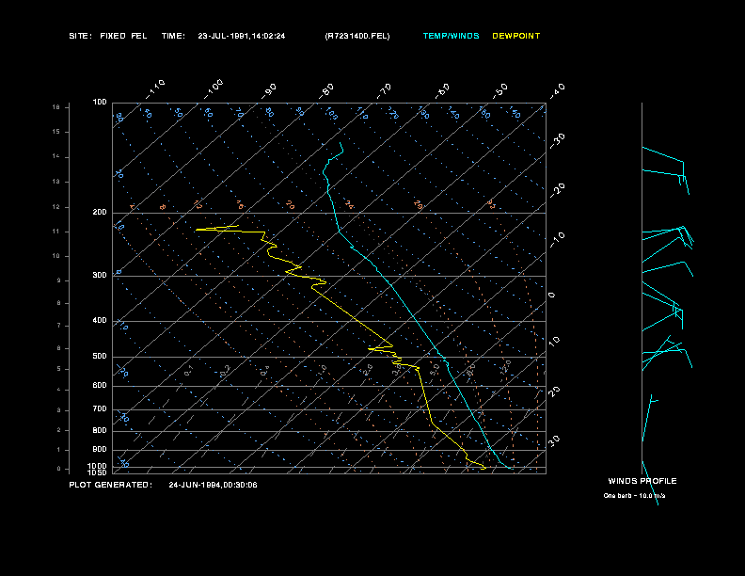Click the 13 mark on the height axis
This screenshot has width=745, height=576.
click(x=56, y=182)
